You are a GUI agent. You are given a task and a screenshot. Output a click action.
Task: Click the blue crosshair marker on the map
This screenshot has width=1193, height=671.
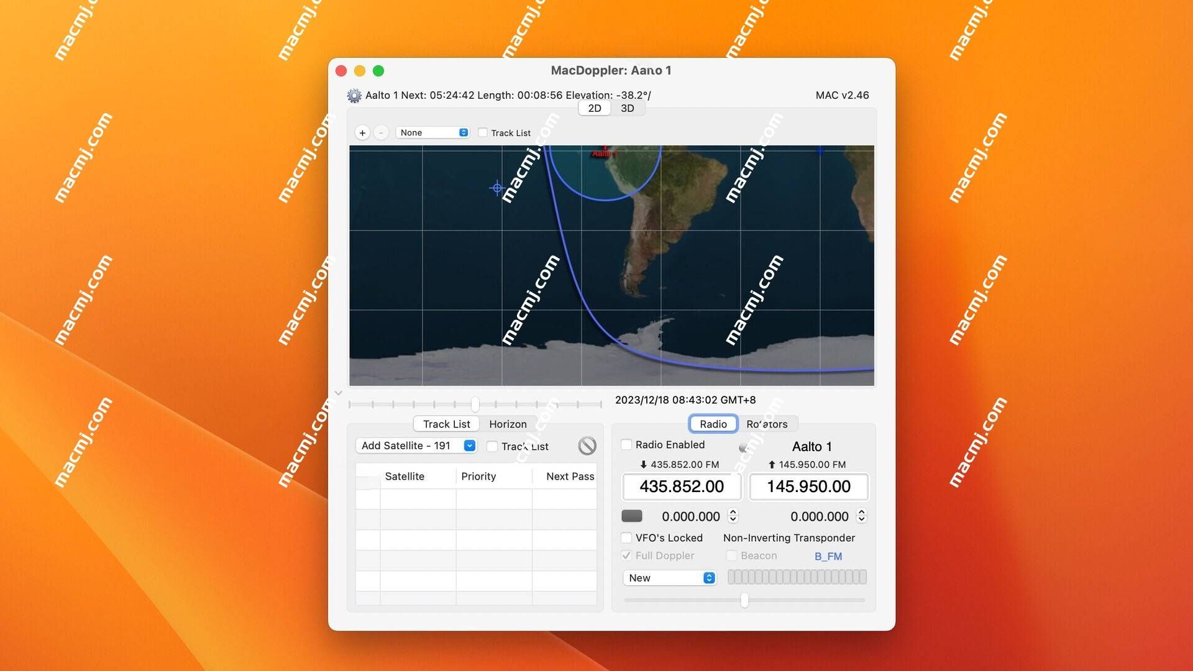tap(496, 188)
